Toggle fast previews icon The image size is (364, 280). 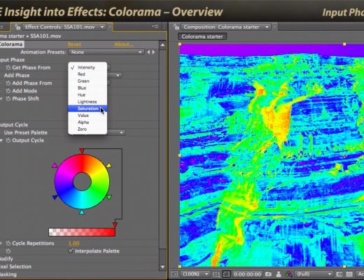coord(339,274)
